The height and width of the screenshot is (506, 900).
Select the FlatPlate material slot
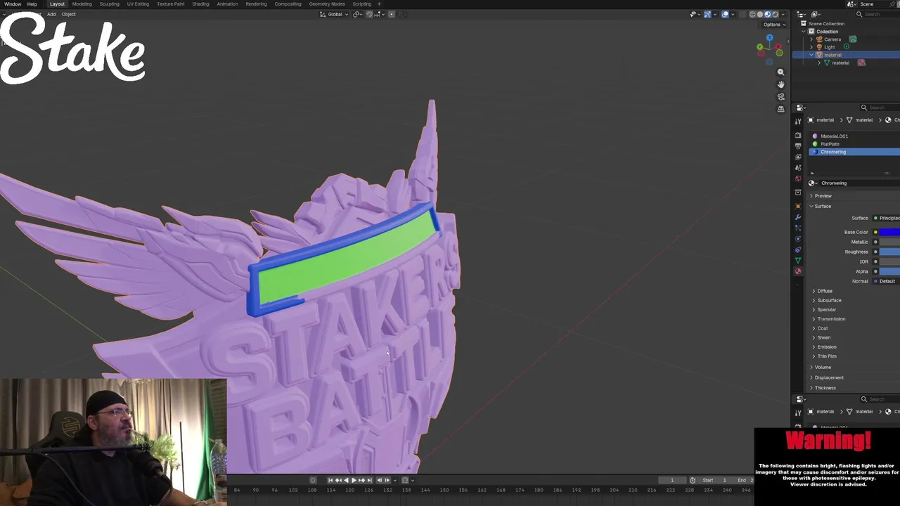[x=854, y=144]
